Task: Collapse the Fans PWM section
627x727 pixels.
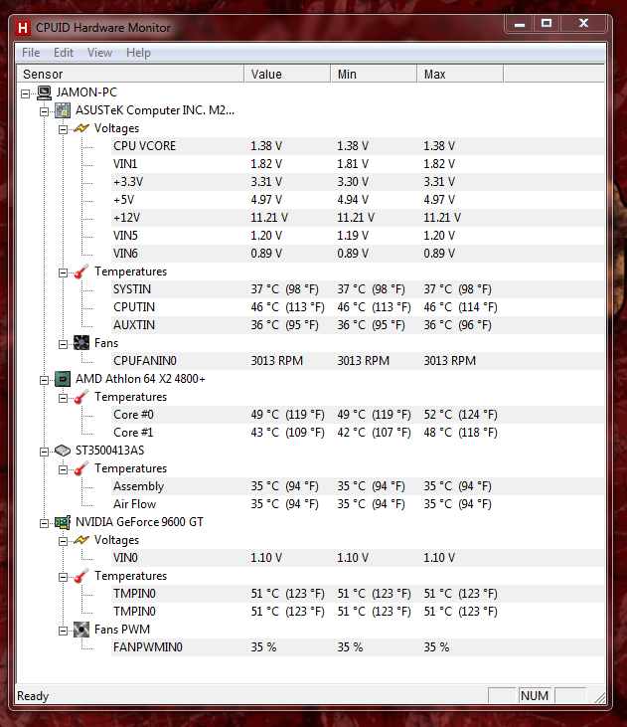Action: (x=63, y=631)
